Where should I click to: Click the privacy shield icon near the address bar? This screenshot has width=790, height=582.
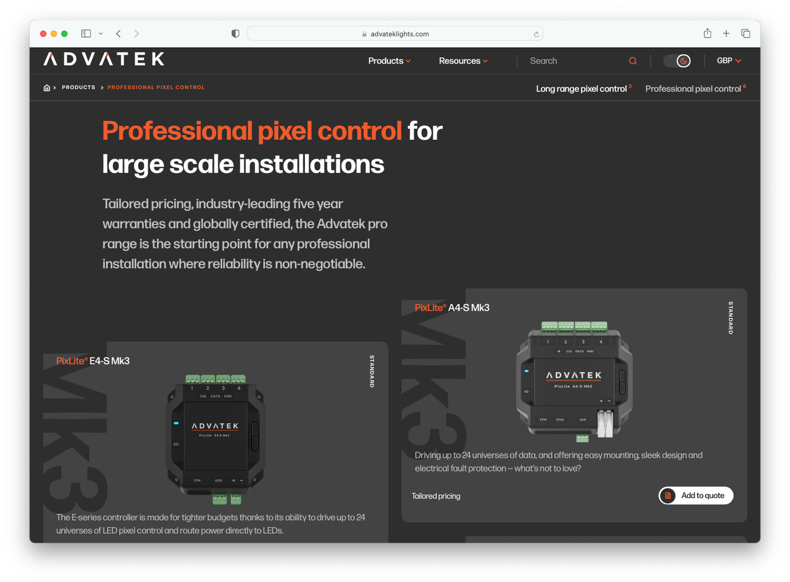(x=235, y=33)
